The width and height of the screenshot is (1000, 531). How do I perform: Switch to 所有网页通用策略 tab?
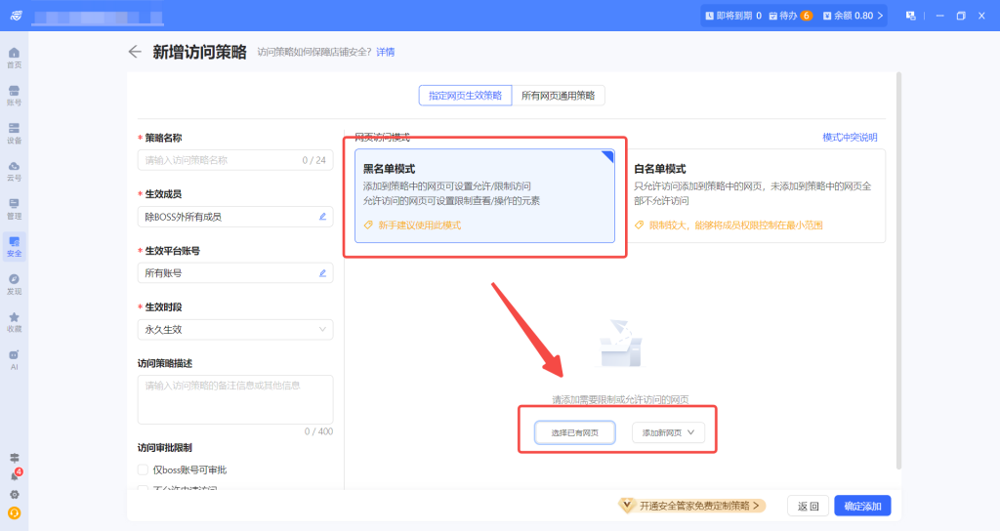(x=558, y=96)
